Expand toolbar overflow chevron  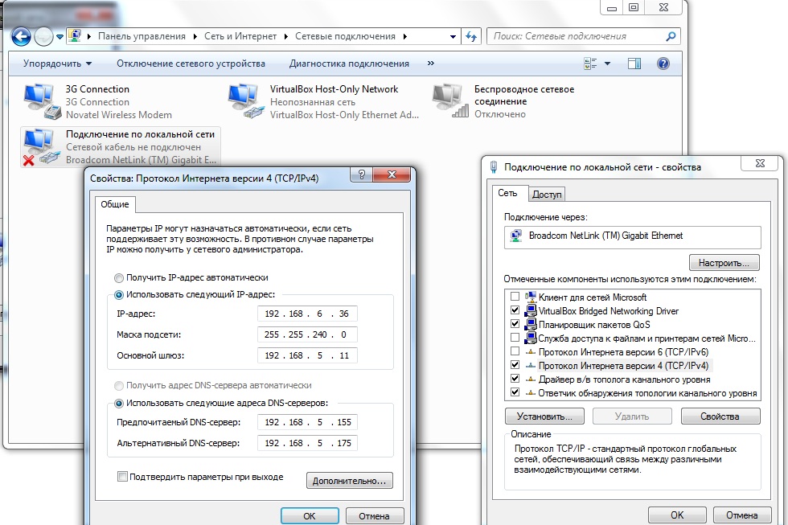[431, 64]
